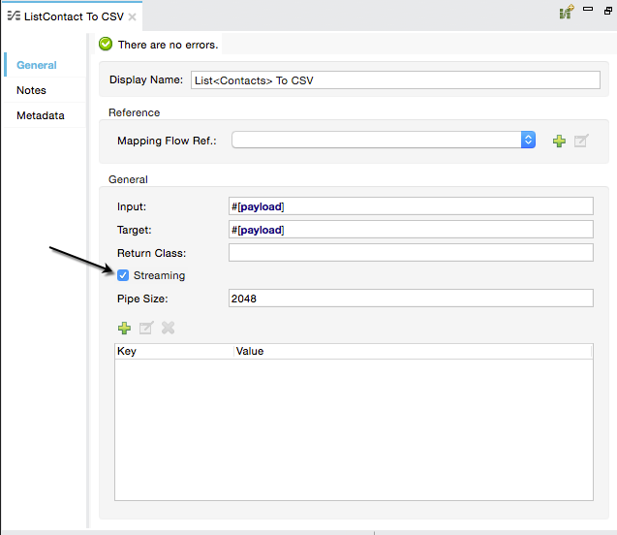This screenshot has width=617, height=535.
Task: Close the ListContact To CSV tab
Action: coord(133,16)
